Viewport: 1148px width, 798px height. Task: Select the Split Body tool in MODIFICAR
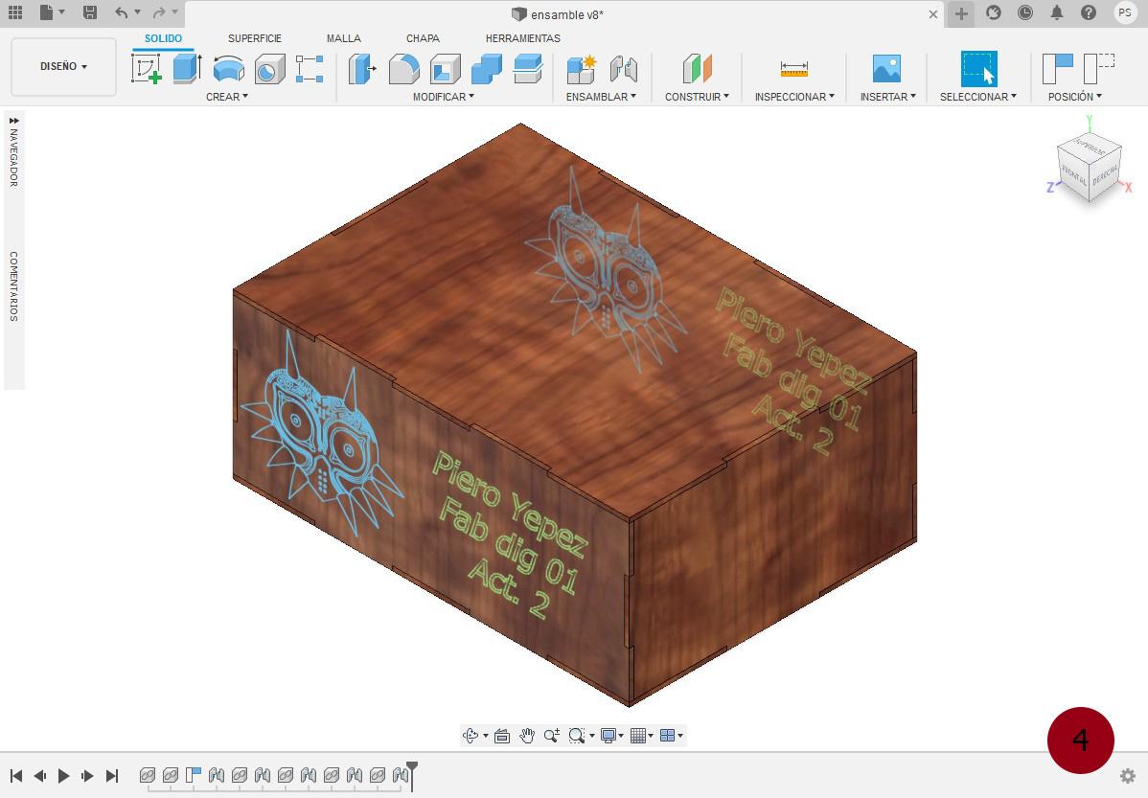pos(528,69)
